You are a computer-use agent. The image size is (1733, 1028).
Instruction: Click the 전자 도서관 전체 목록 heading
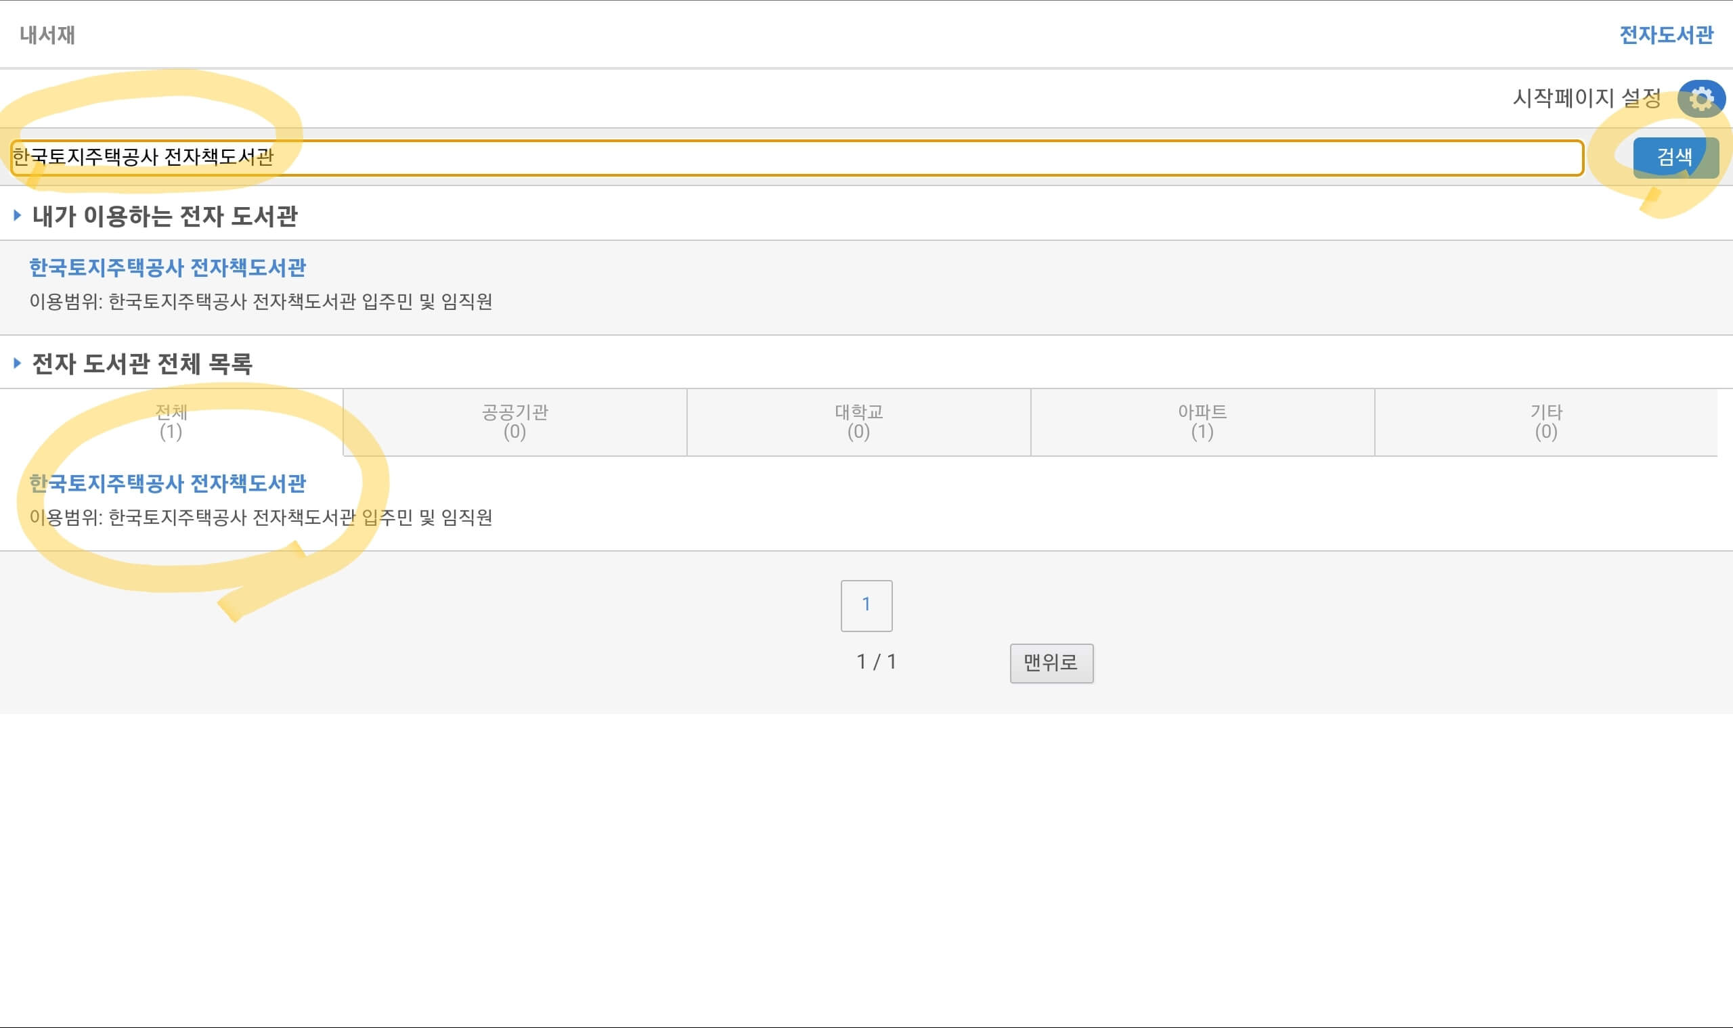pyautogui.click(x=142, y=363)
